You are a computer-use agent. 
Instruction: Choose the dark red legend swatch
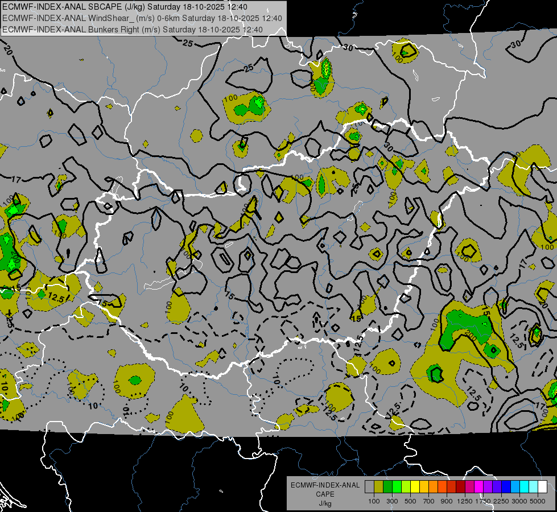click(460, 486)
